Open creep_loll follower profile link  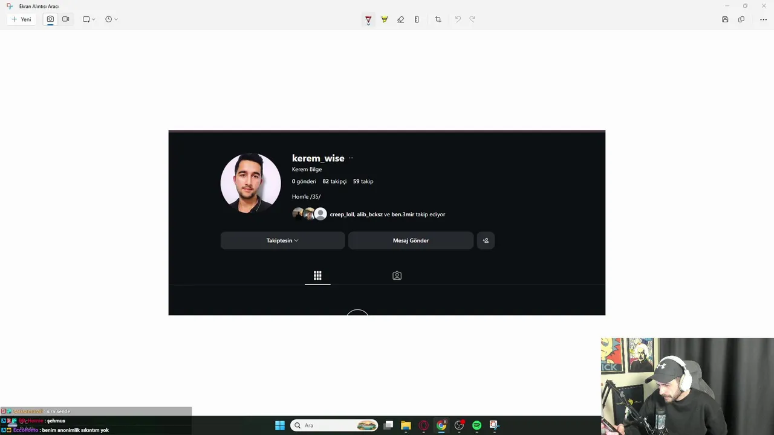click(x=342, y=214)
